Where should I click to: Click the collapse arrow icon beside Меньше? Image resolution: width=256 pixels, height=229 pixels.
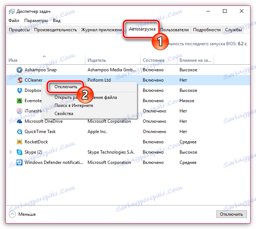[x=12, y=214]
